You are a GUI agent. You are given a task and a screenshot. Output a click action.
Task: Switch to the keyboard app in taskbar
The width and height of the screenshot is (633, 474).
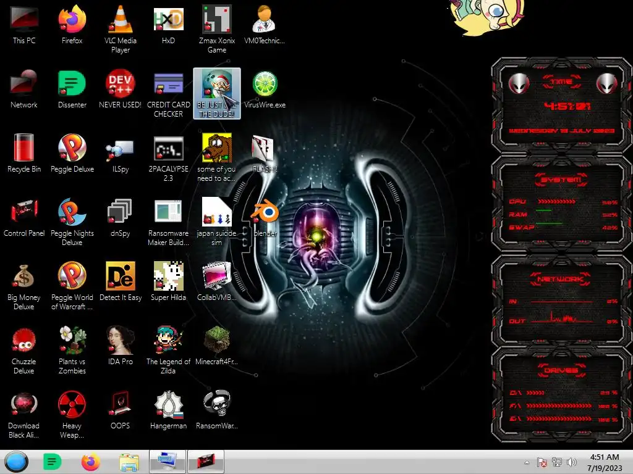(167, 462)
